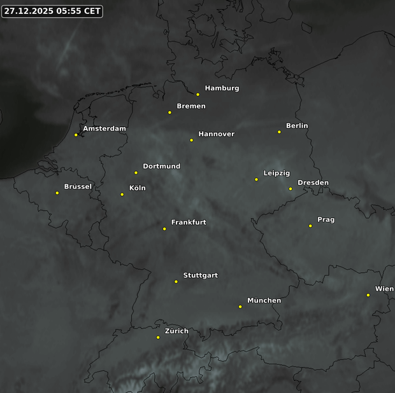
Task: Click the yellow dot marking Prag
Action: pos(310,226)
